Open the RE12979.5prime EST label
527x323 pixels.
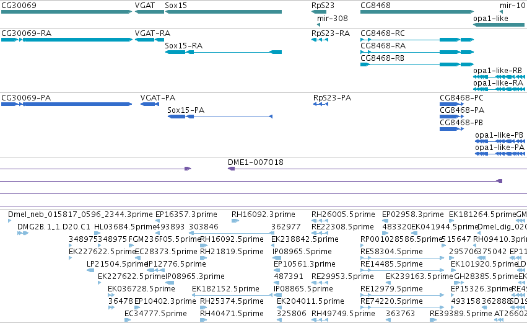pos(391,289)
